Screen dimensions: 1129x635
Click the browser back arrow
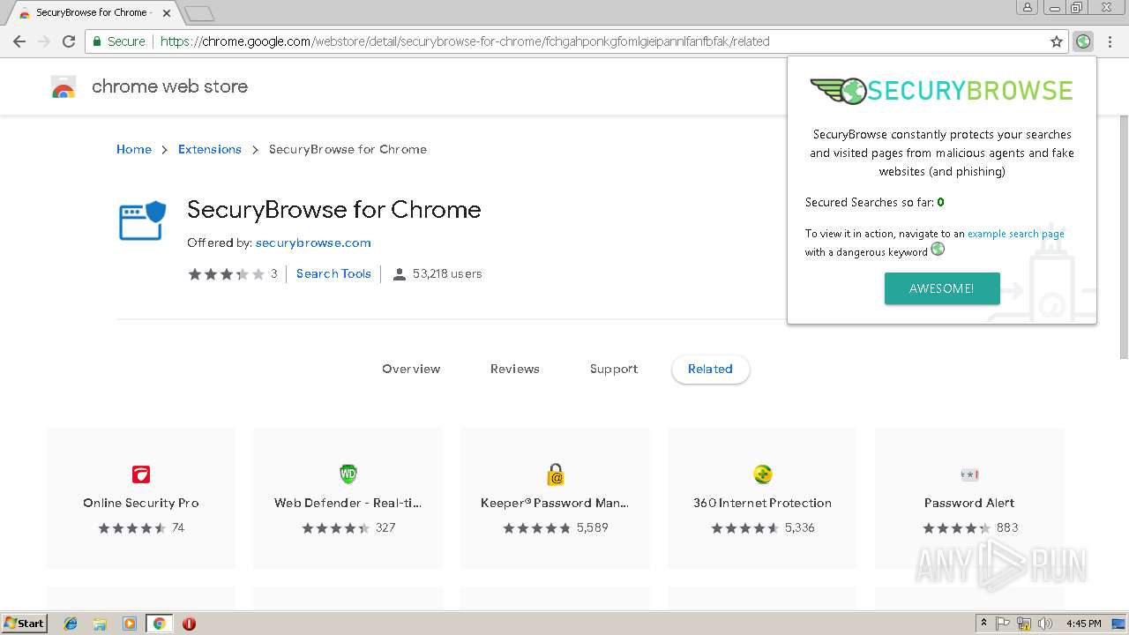[x=19, y=41]
